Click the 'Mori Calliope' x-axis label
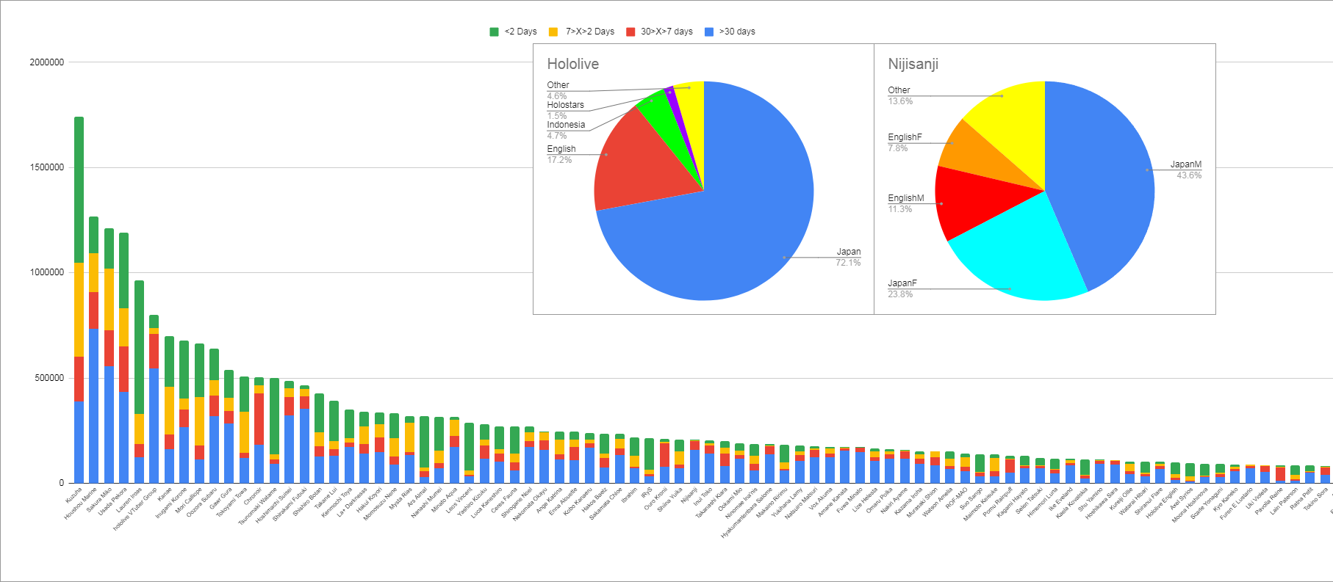1333x582 pixels. (x=188, y=501)
